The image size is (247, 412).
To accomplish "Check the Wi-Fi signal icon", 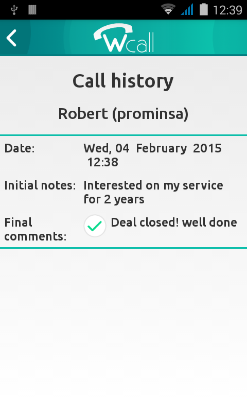I will point(168,9).
